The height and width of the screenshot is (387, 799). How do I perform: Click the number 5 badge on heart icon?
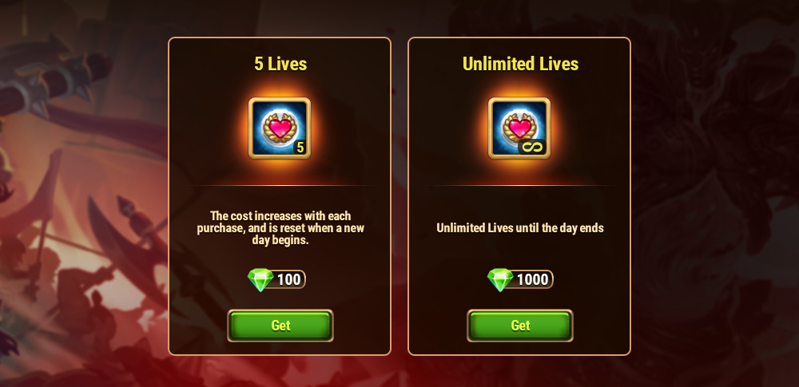[300, 147]
